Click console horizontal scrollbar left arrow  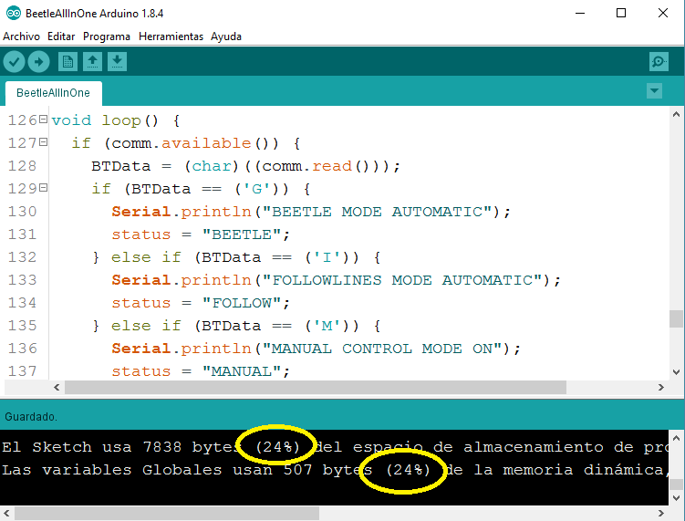(6, 513)
